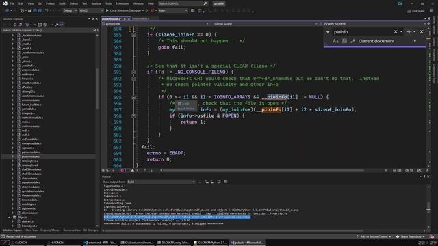Toggle Use regular expressions in find widget
Screen dimensions: 438x246
pyautogui.click(x=353, y=41)
